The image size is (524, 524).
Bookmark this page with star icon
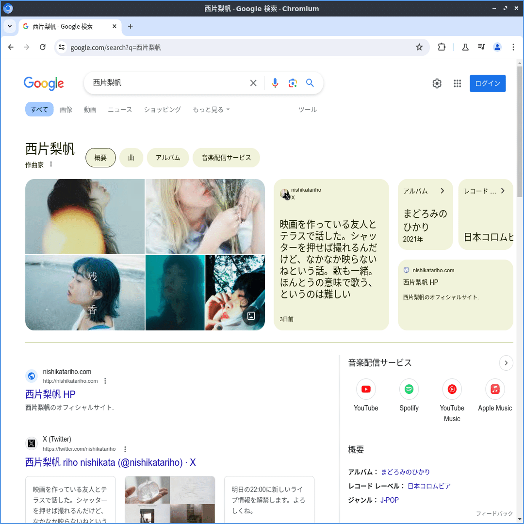tap(419, 47)
